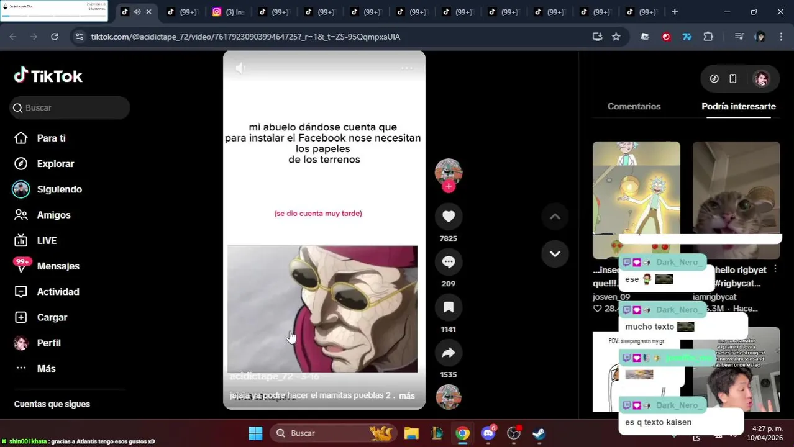Screen dimensions: 794x447
Task: Open Discord from the taskbar
Action: tap(488, 433)
